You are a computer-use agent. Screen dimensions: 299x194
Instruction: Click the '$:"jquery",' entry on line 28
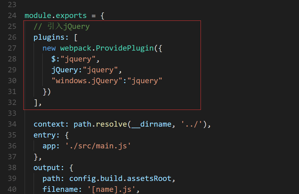(x=75, y=59)
